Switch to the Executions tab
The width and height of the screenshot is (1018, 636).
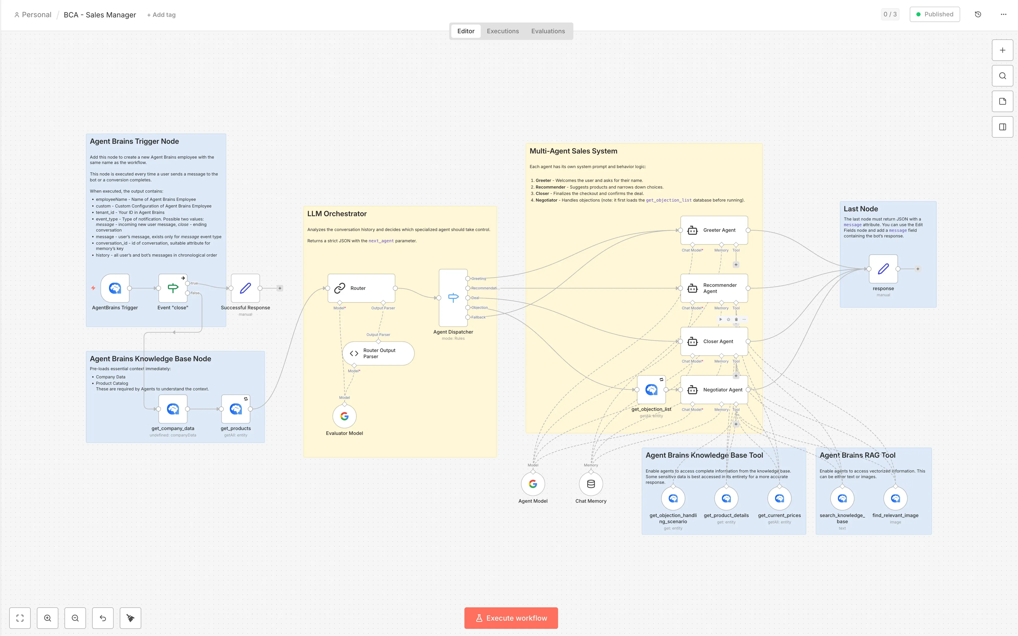pyautogui.click(x=503, y=31)
